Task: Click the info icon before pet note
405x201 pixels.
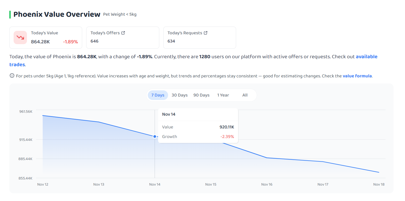Action: (x=12, y=76)
